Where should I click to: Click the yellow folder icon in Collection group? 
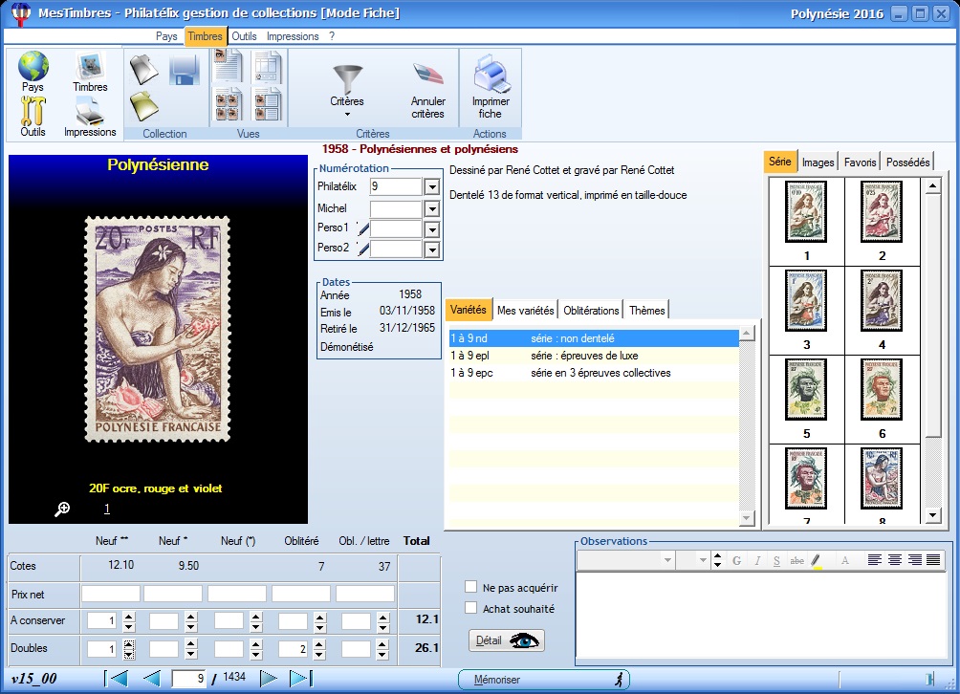(144, 106)
